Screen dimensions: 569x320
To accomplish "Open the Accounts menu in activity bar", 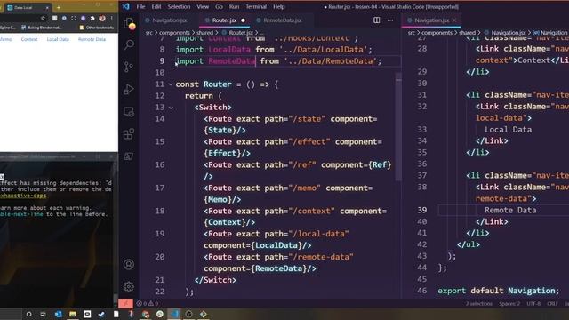I will click(128, 265).
